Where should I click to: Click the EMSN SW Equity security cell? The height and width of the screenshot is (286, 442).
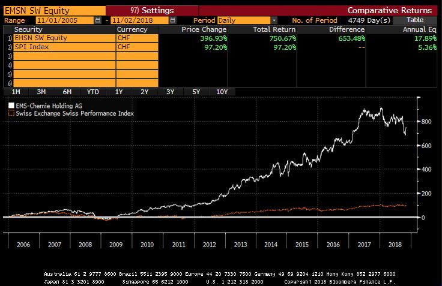pos(64,38)
